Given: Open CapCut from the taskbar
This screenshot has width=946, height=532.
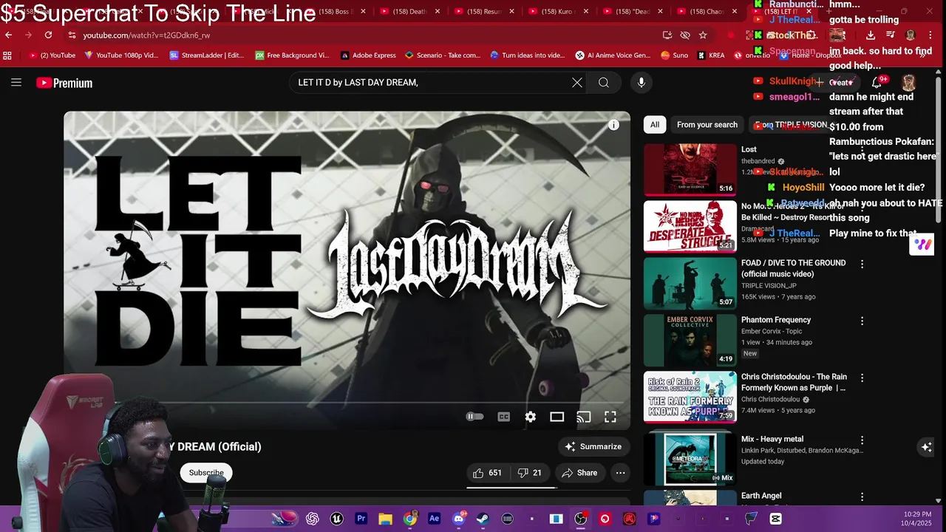Looking at the screenshot, I should click(x=775, y=519).
